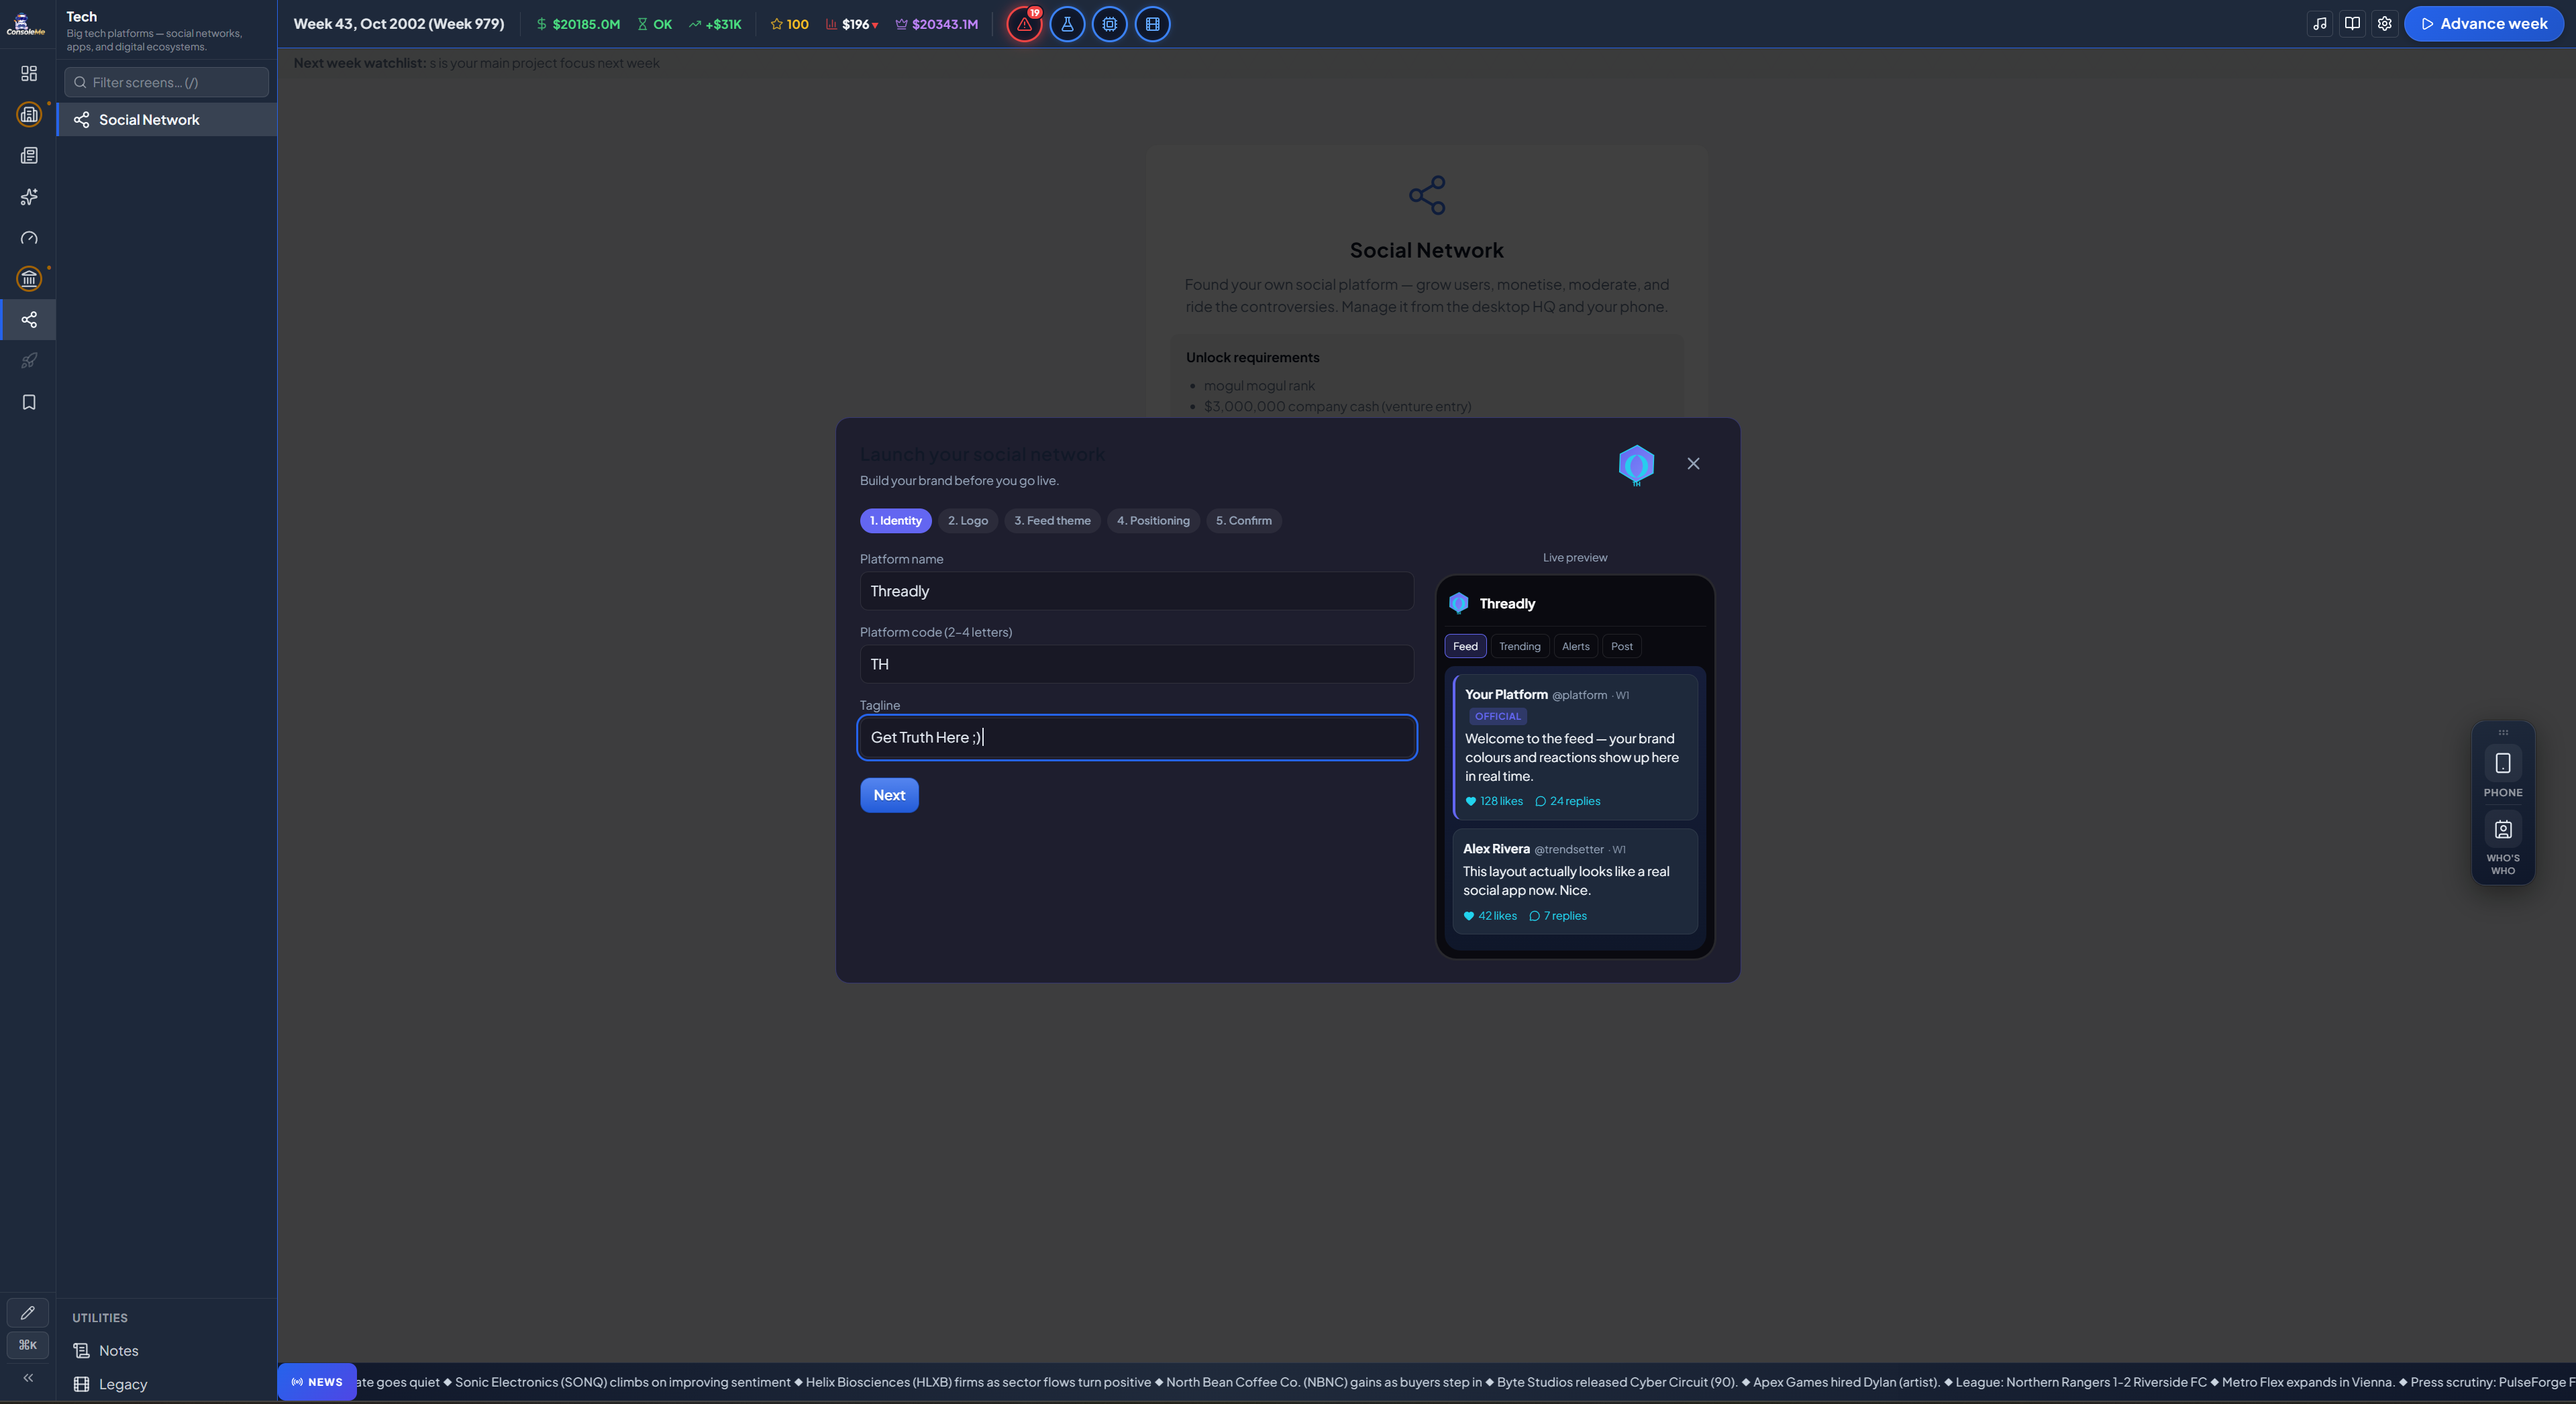The image size is (2576, 1404).
Task: Select the Trending tab in live preview
Action: (x=1519, y=647)
